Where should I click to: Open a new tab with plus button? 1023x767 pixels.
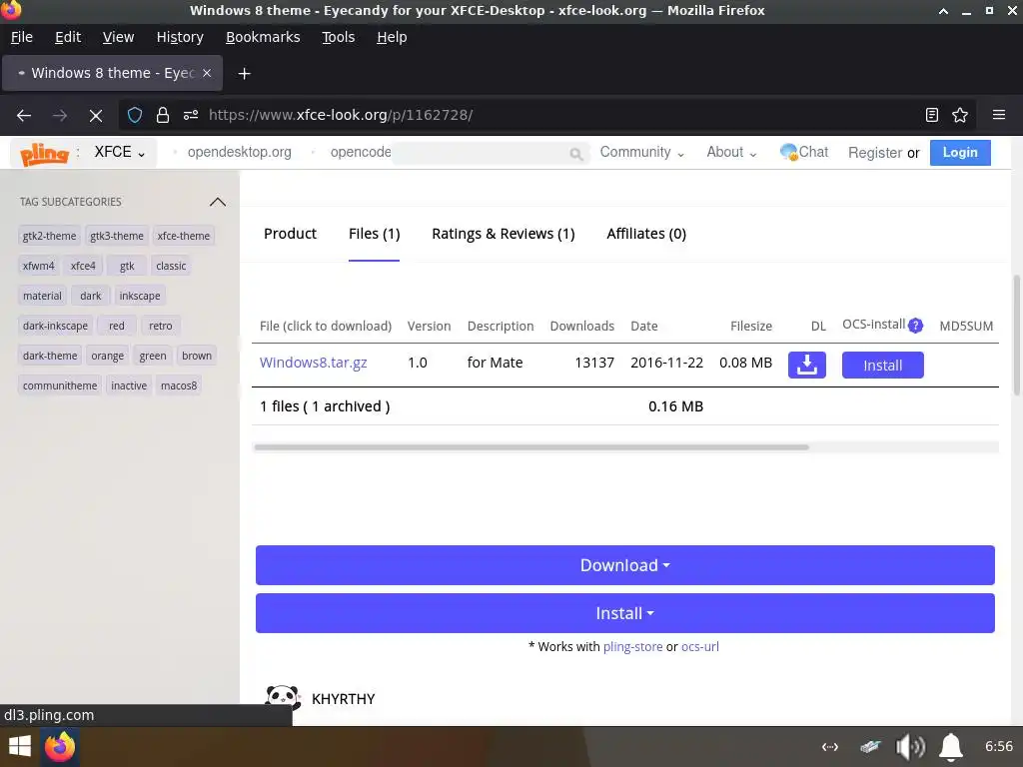[x=244, y=74]
